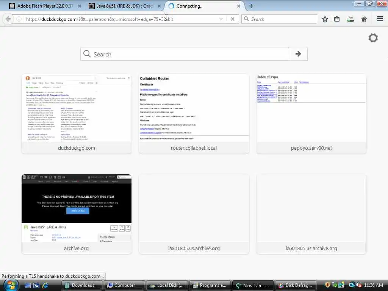This screenshot has height=291, width=388.
Task: Open the archive.org tile
Action: (77, 214)
